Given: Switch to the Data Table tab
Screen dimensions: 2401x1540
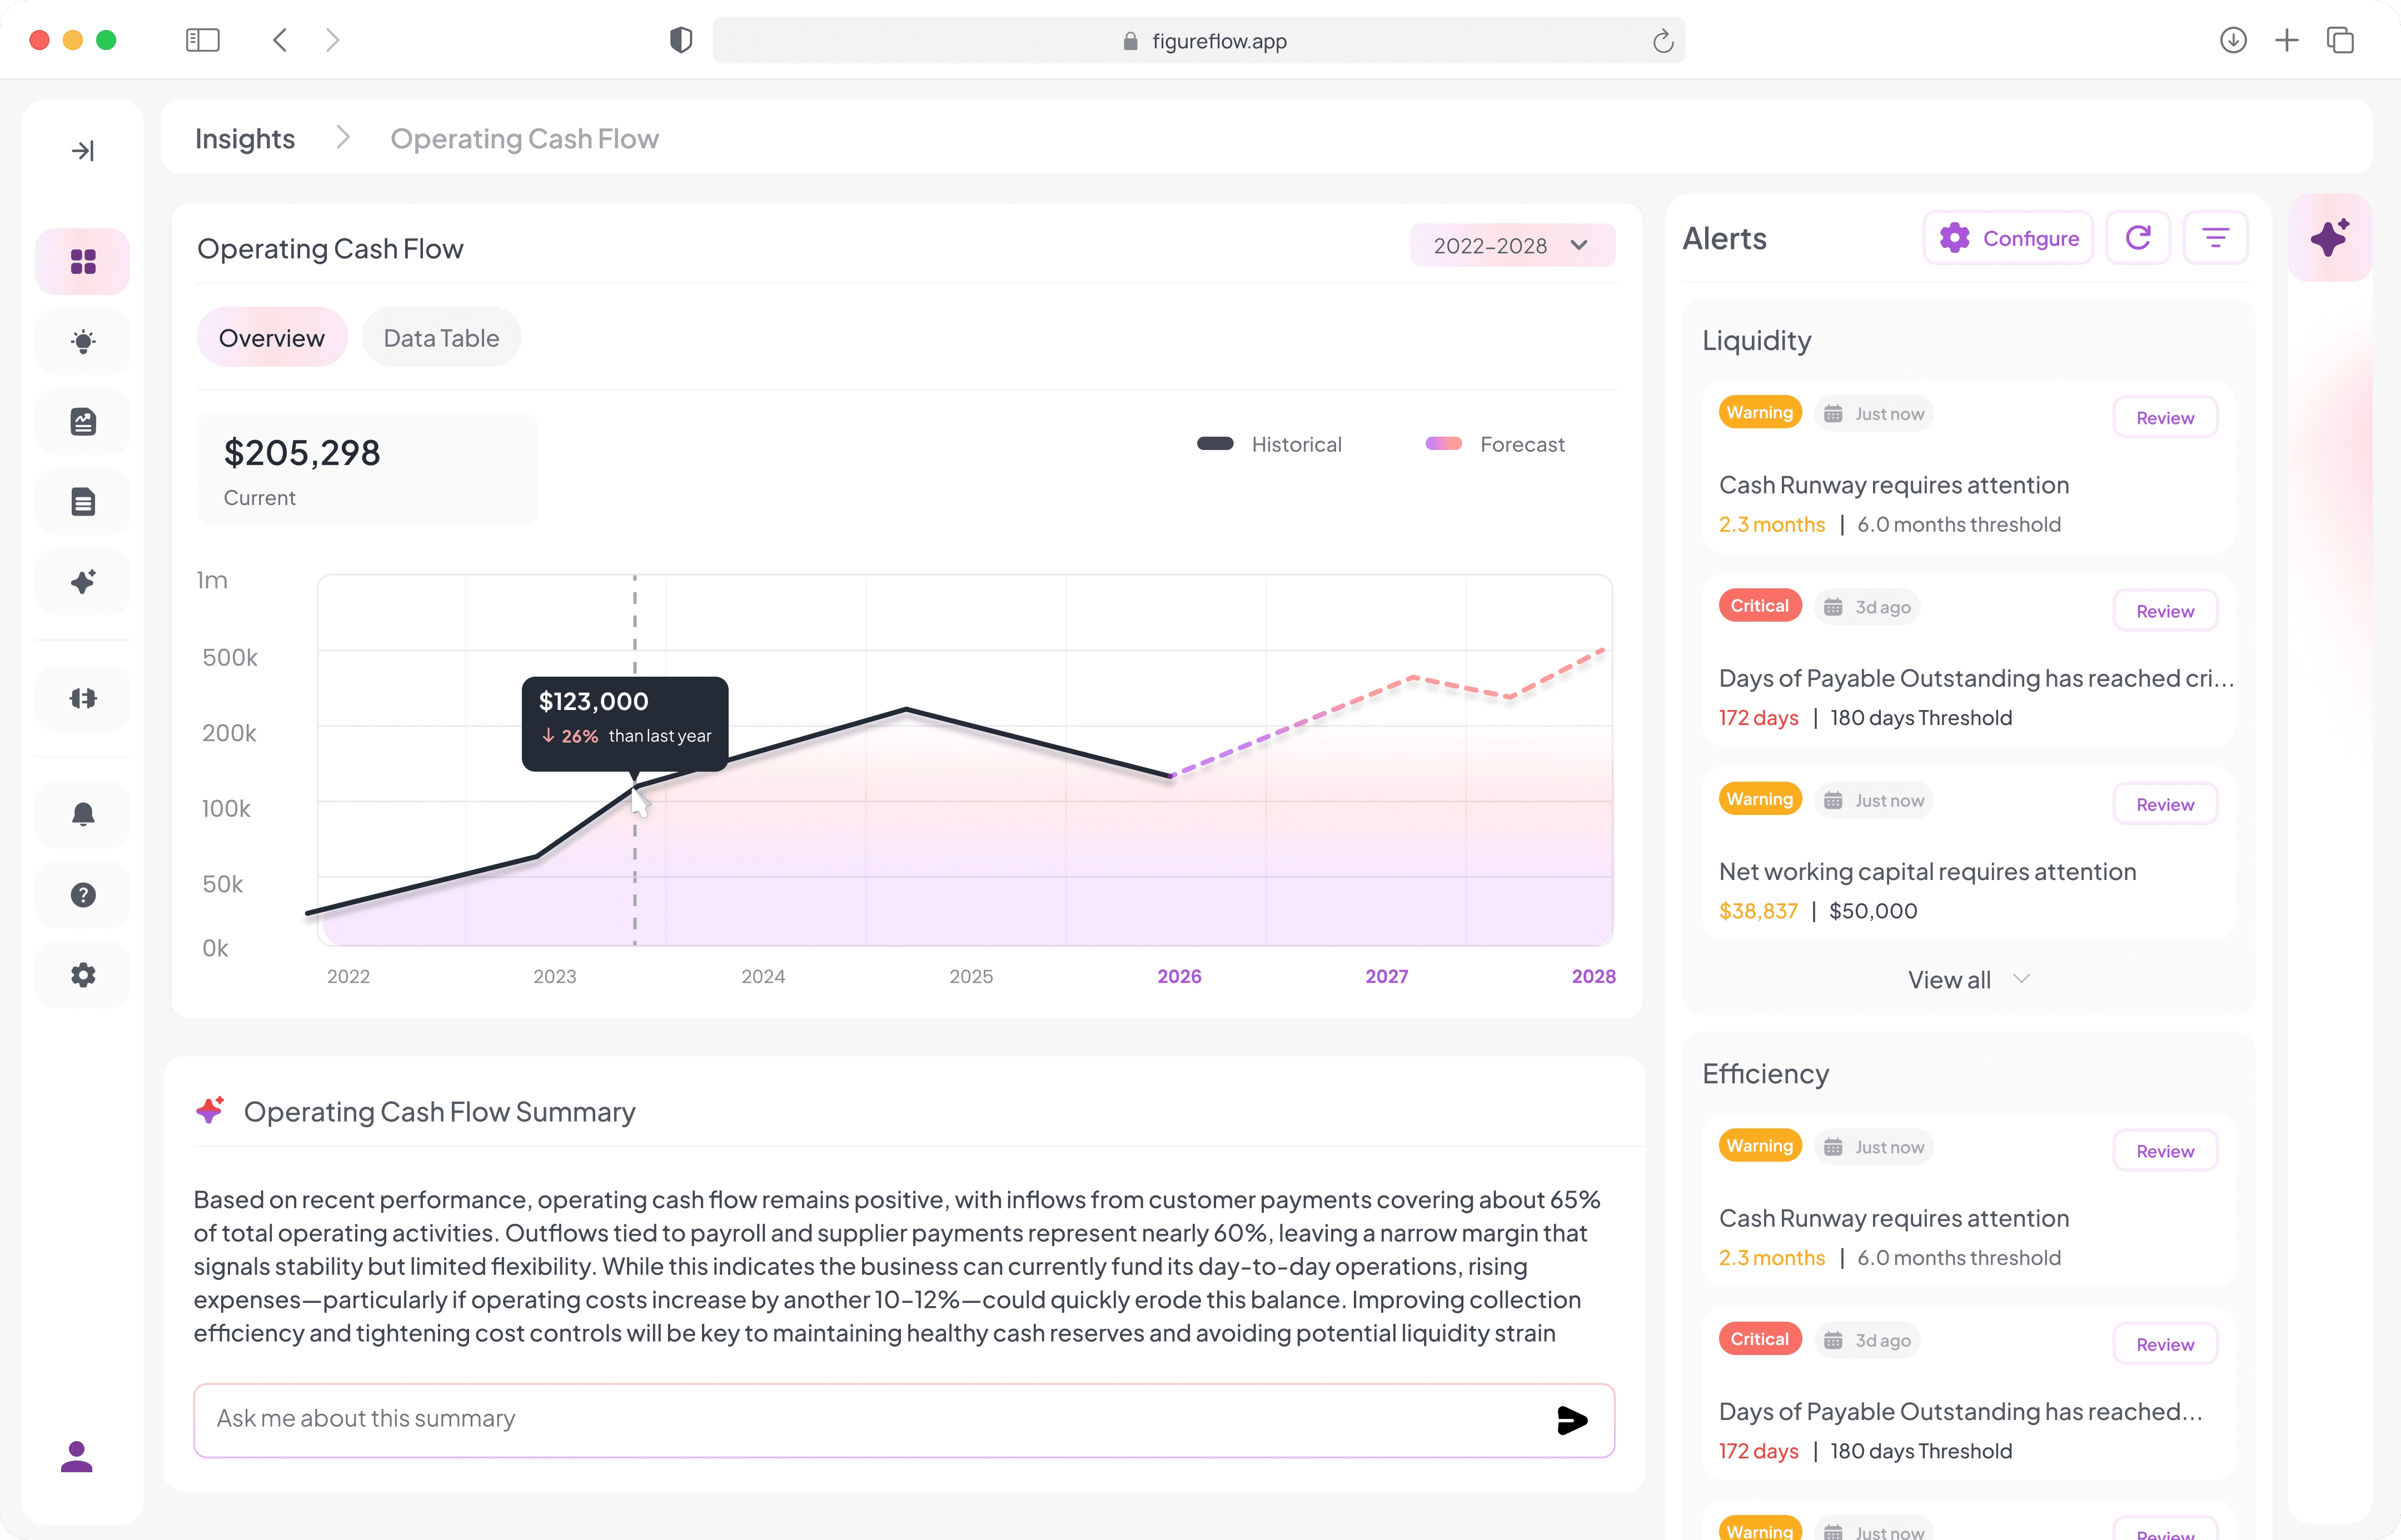Looking at the screenshot, I should [x=441, y=338].
